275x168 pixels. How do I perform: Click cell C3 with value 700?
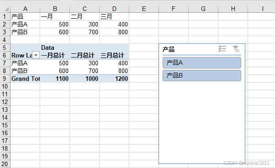click(x=85, y=32)
